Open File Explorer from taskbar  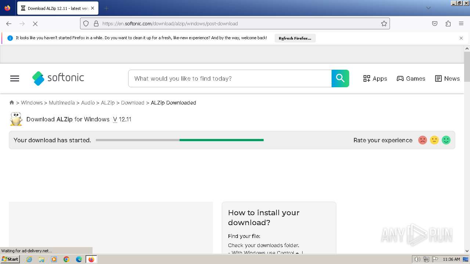[x=41, y=259]
